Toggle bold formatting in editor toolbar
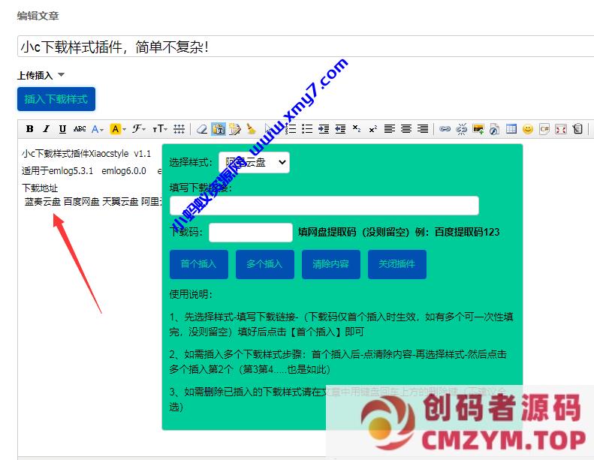594x460 pixels. point(30,129)
